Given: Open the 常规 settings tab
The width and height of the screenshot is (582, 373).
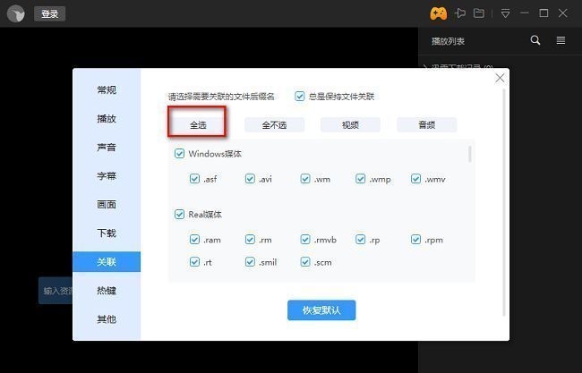Looking at the screenshot, I should [107, 90].
